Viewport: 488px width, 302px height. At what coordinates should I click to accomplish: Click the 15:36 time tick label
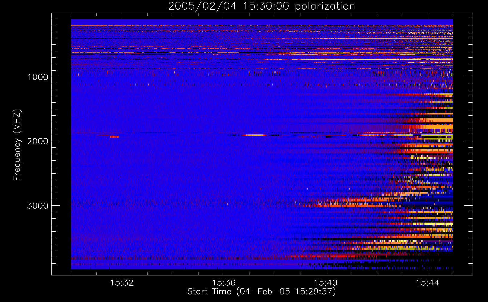(x=224, y=283)
